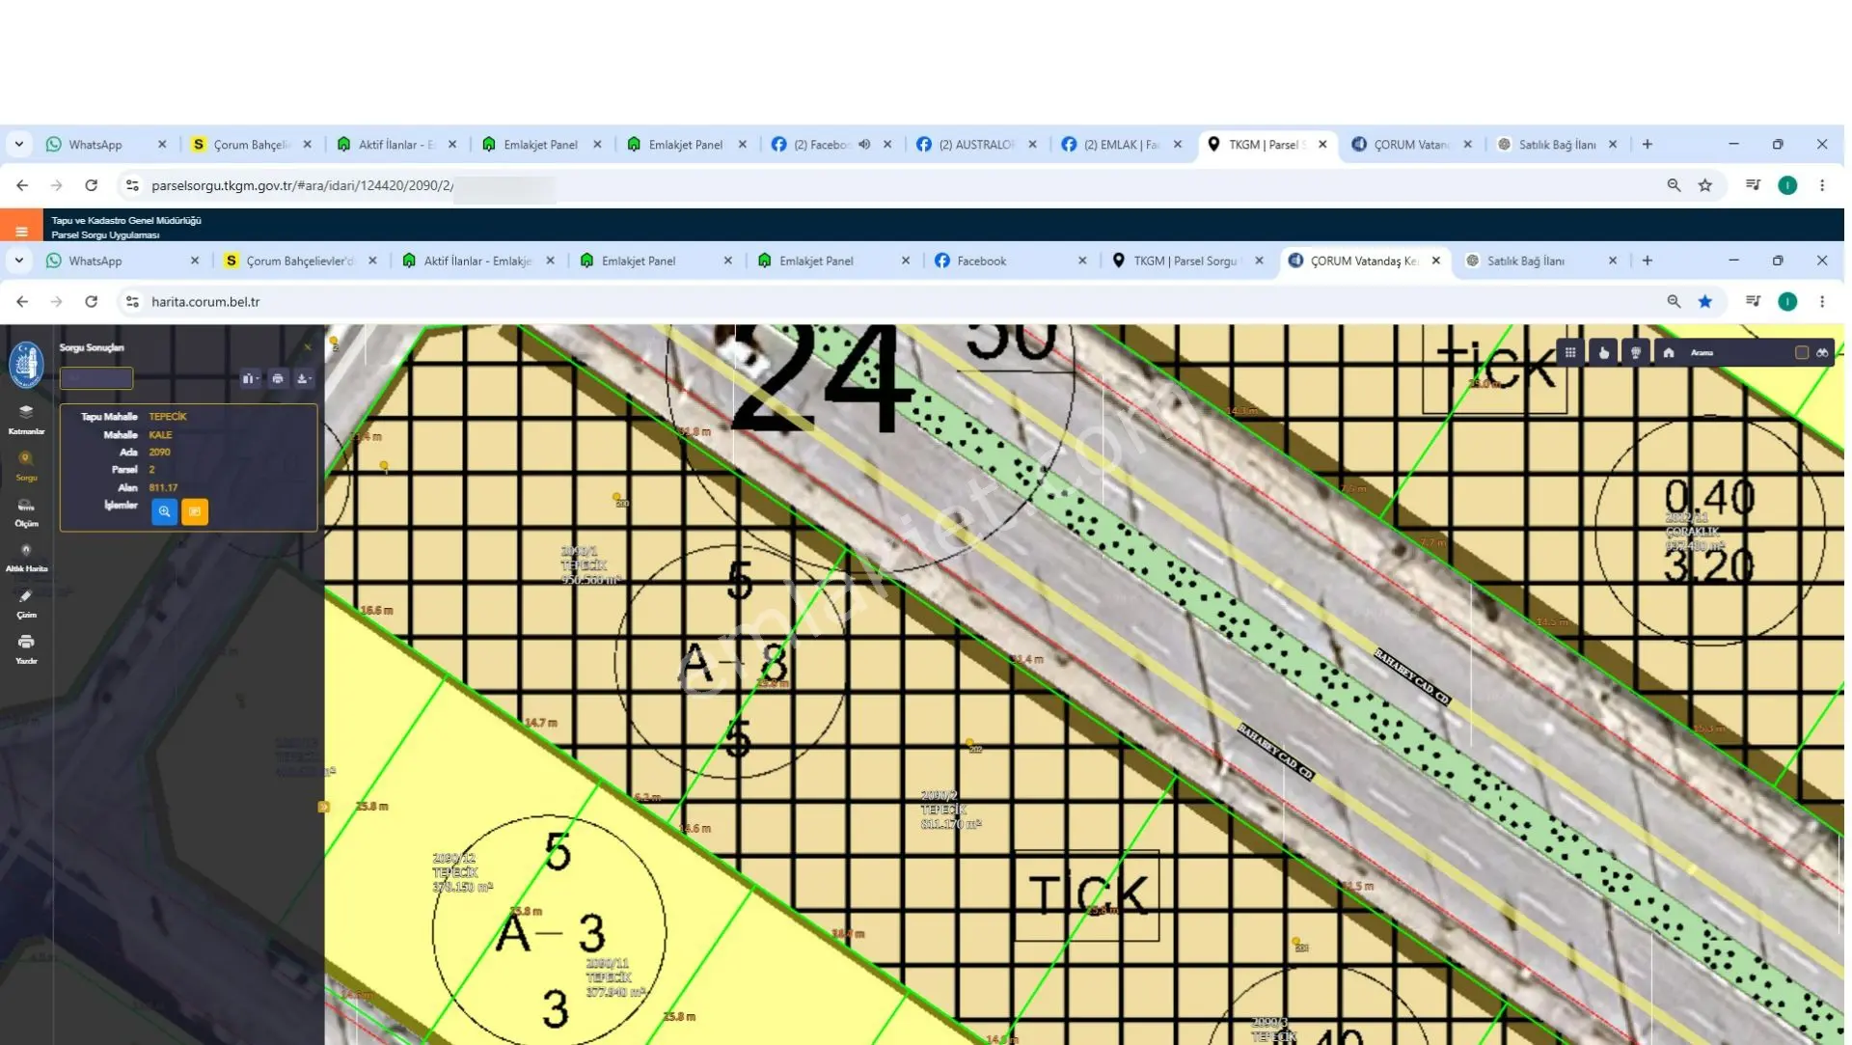Bookmark harita.corum.bel.tr with the star icon

tap(1705, 301)
